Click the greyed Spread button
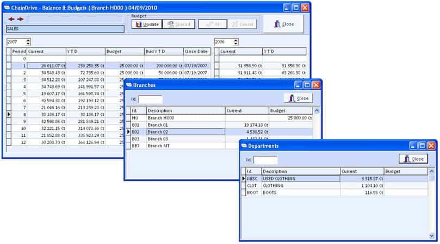This screenshot has height=244, width=440. tap(178, 24)
